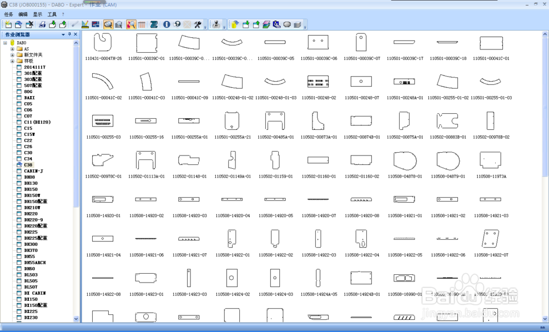549x332 pixels.
Task: Click parts area scrollbar up arrow
Action: (545, 35)
